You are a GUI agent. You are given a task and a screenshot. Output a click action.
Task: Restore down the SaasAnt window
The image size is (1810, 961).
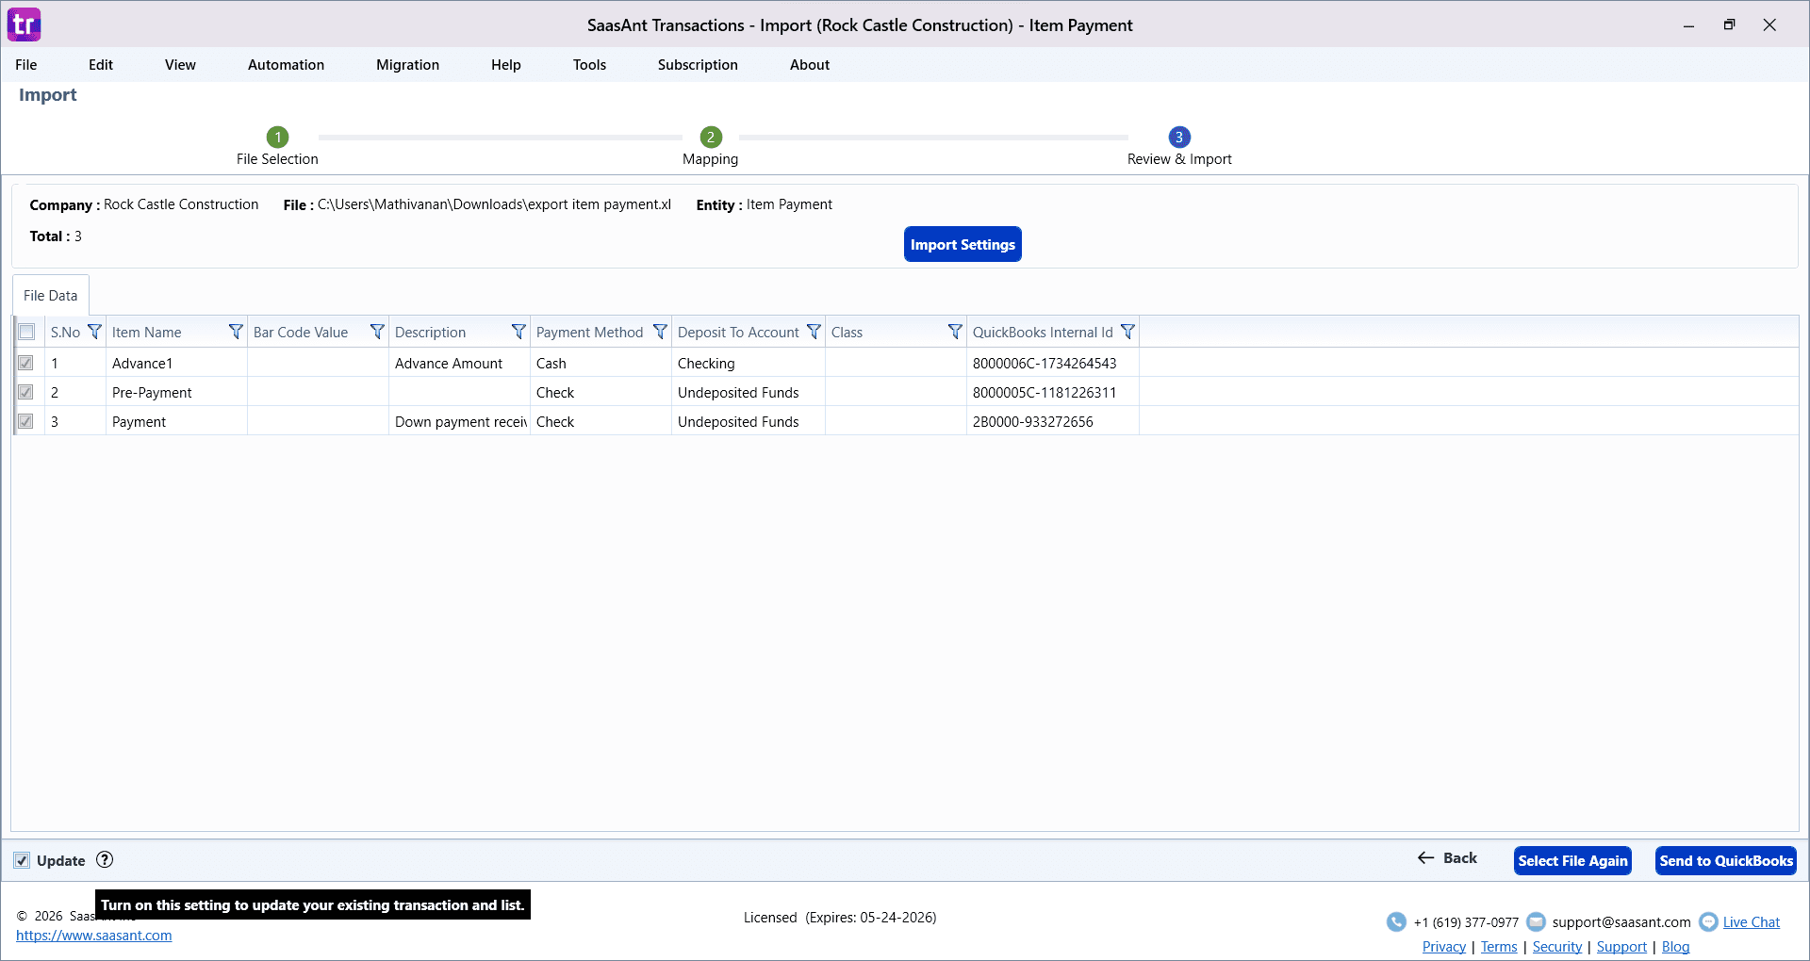pyautogui.click(x=1729, y=25)
